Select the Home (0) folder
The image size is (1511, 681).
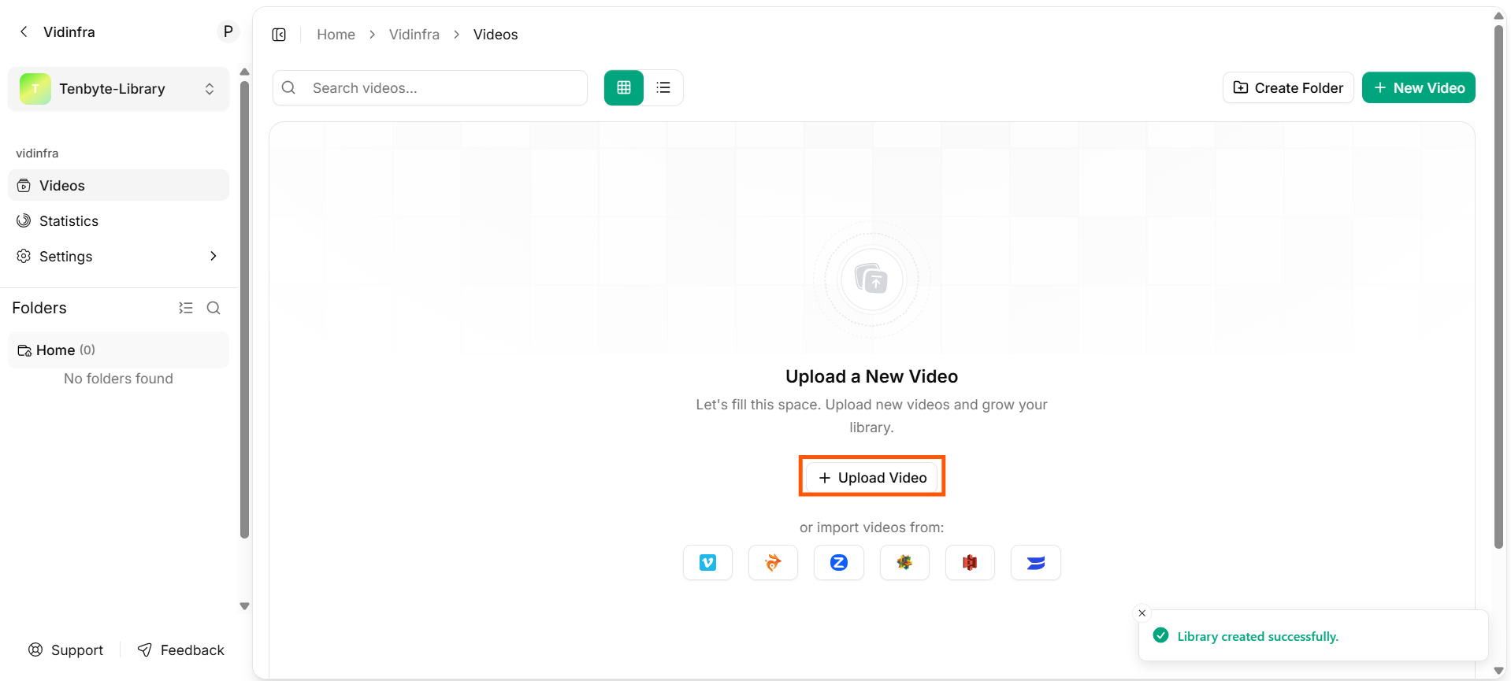pos(118,350)
